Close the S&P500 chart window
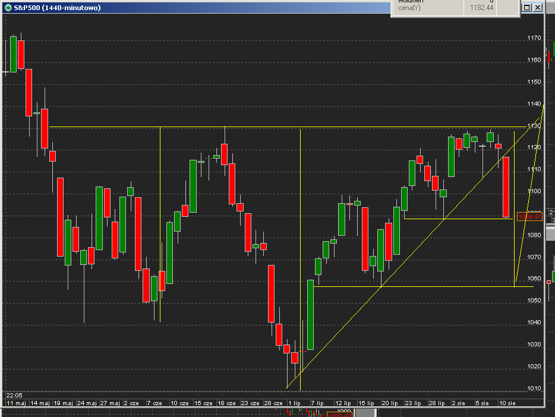 pos(538,8)
